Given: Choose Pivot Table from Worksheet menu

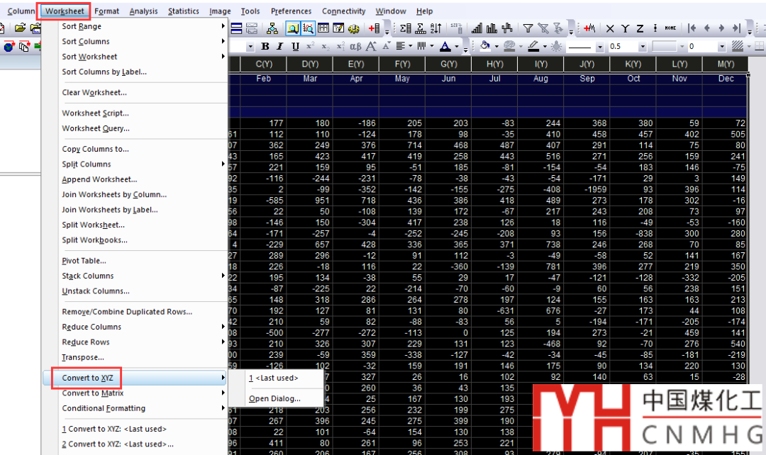Looking at the screenshot, I should coord(84,261).
